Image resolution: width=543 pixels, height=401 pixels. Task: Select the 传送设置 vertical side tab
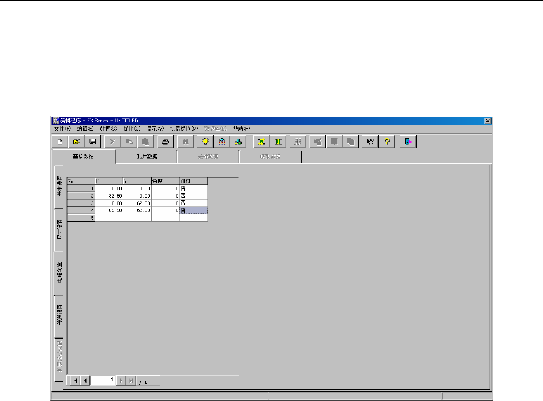tap(59, 315)
